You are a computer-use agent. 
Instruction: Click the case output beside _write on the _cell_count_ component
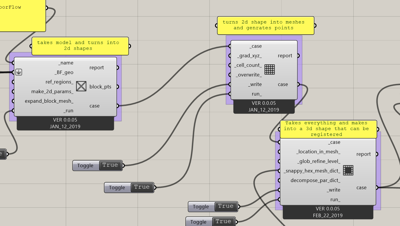(x=283, y=84)
